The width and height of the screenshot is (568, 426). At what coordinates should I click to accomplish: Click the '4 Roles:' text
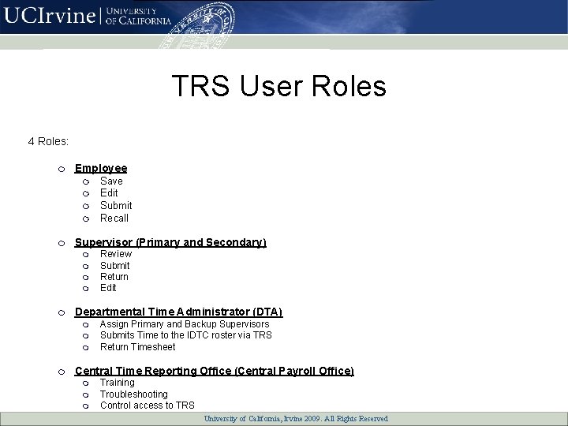pos(48,141)
